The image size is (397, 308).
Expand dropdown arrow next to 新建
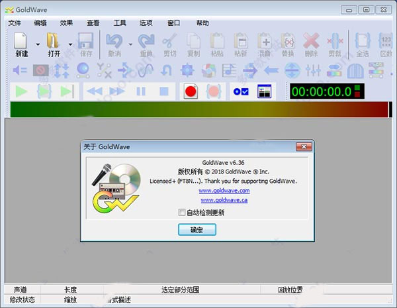pos(38,44)
